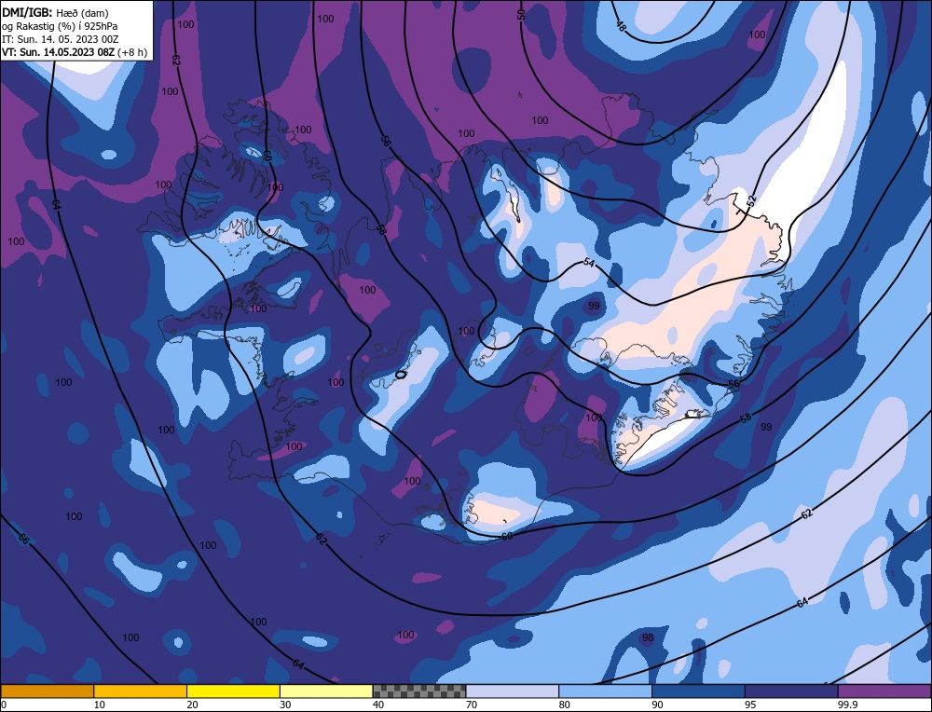Click the '48' contour label
932x712 pixels.
[621, 26]
